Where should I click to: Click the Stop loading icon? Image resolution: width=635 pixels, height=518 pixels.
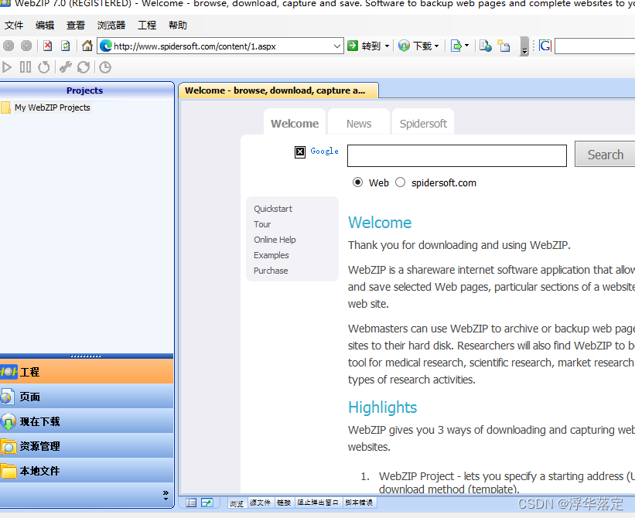coord(48,46)
